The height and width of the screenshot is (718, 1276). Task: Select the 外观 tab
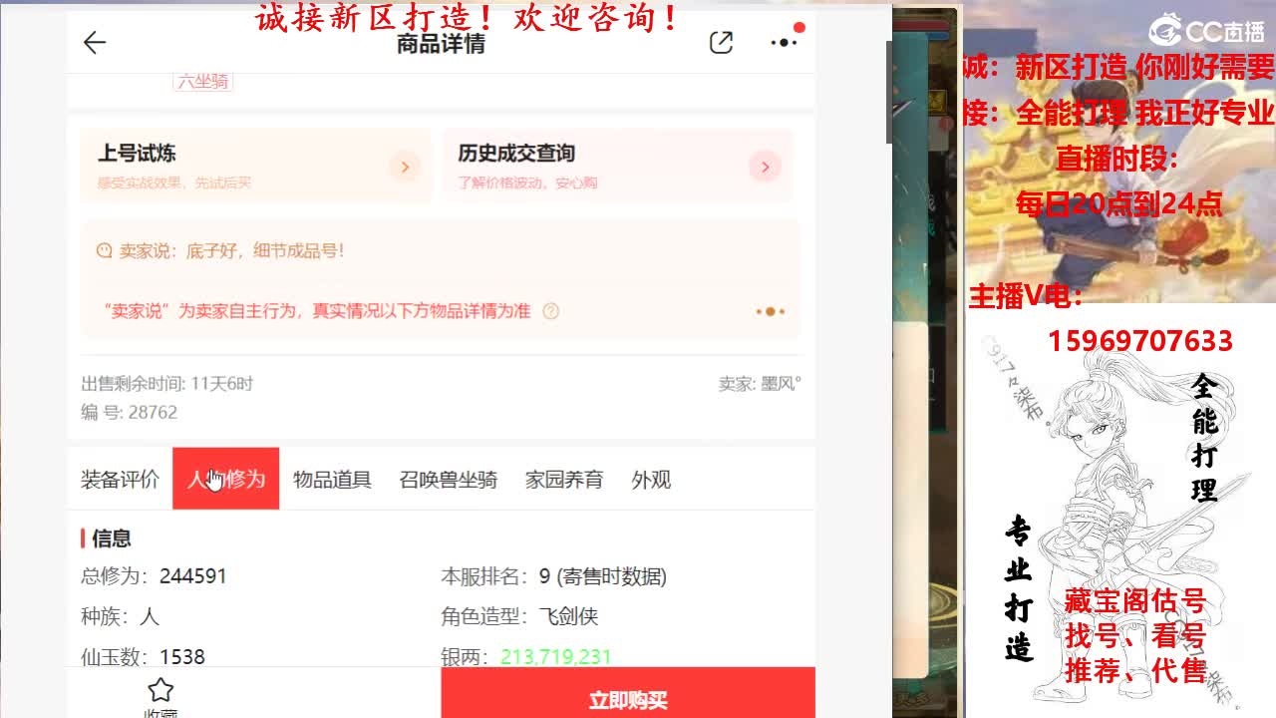point(652,480)
